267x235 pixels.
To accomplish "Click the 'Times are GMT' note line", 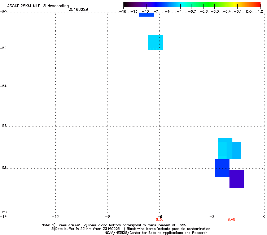I will [114, 225].
